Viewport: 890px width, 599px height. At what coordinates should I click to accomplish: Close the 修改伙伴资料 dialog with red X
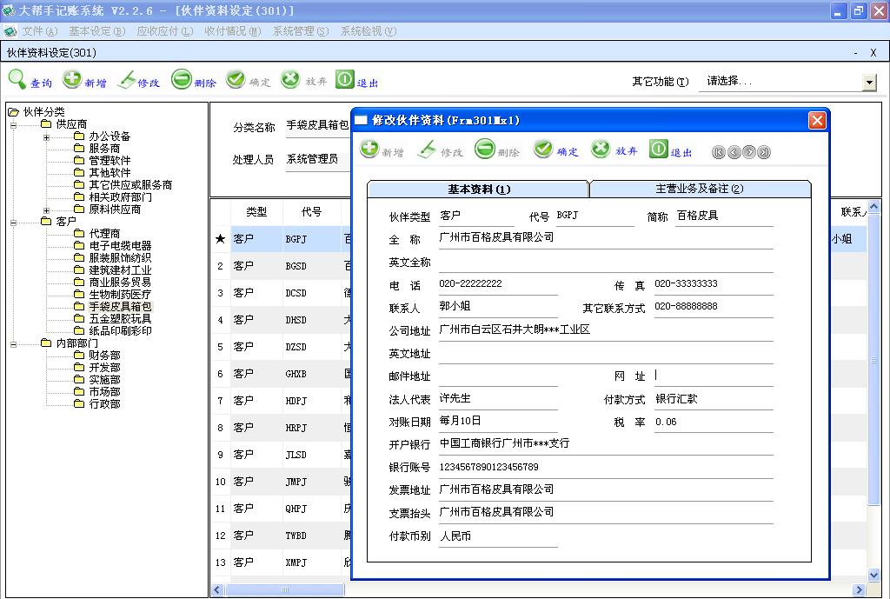[x=817, y=120]
